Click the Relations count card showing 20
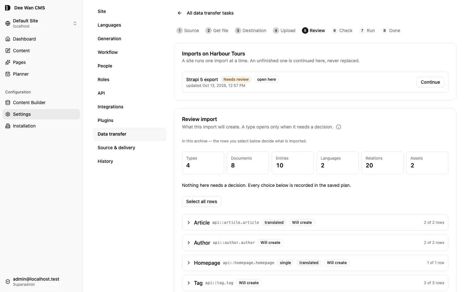This screenshot has height=292, width=467. pyautogui.click(x=382, y=163)
